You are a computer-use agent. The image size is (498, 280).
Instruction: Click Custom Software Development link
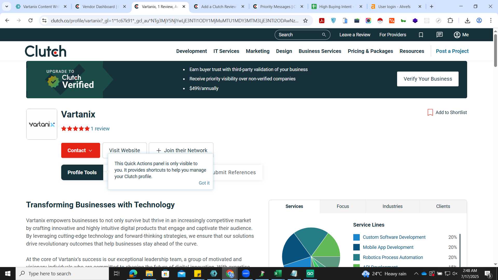394,237
